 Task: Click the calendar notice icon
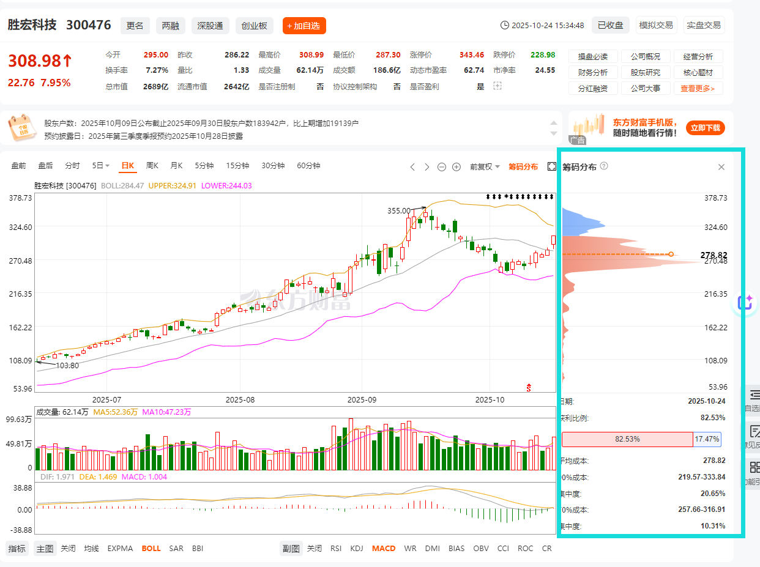tap(22, 128)
